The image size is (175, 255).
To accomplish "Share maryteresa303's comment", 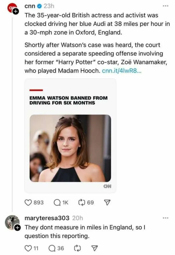I will (x=94, y=248).
